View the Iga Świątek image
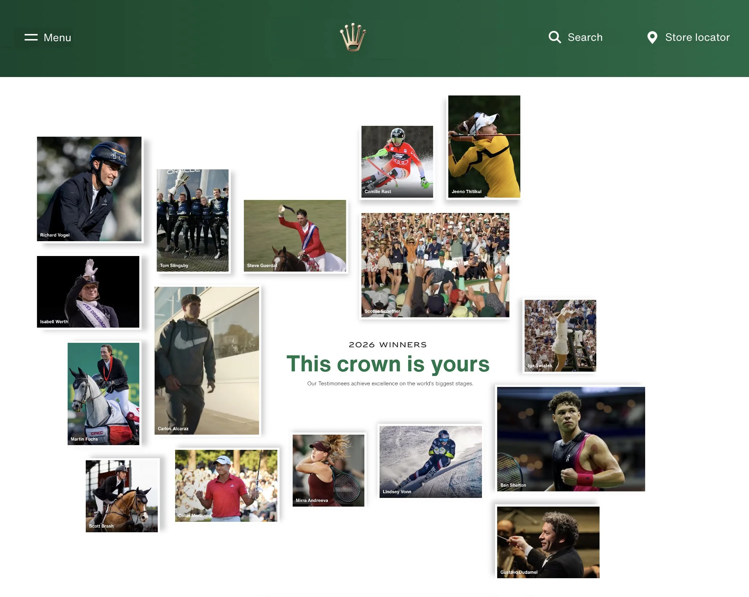The width and height of the screenshot is (749, 597). pos(560,336)
